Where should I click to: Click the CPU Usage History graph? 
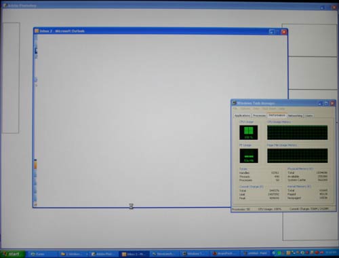click(x=297, y=132)
